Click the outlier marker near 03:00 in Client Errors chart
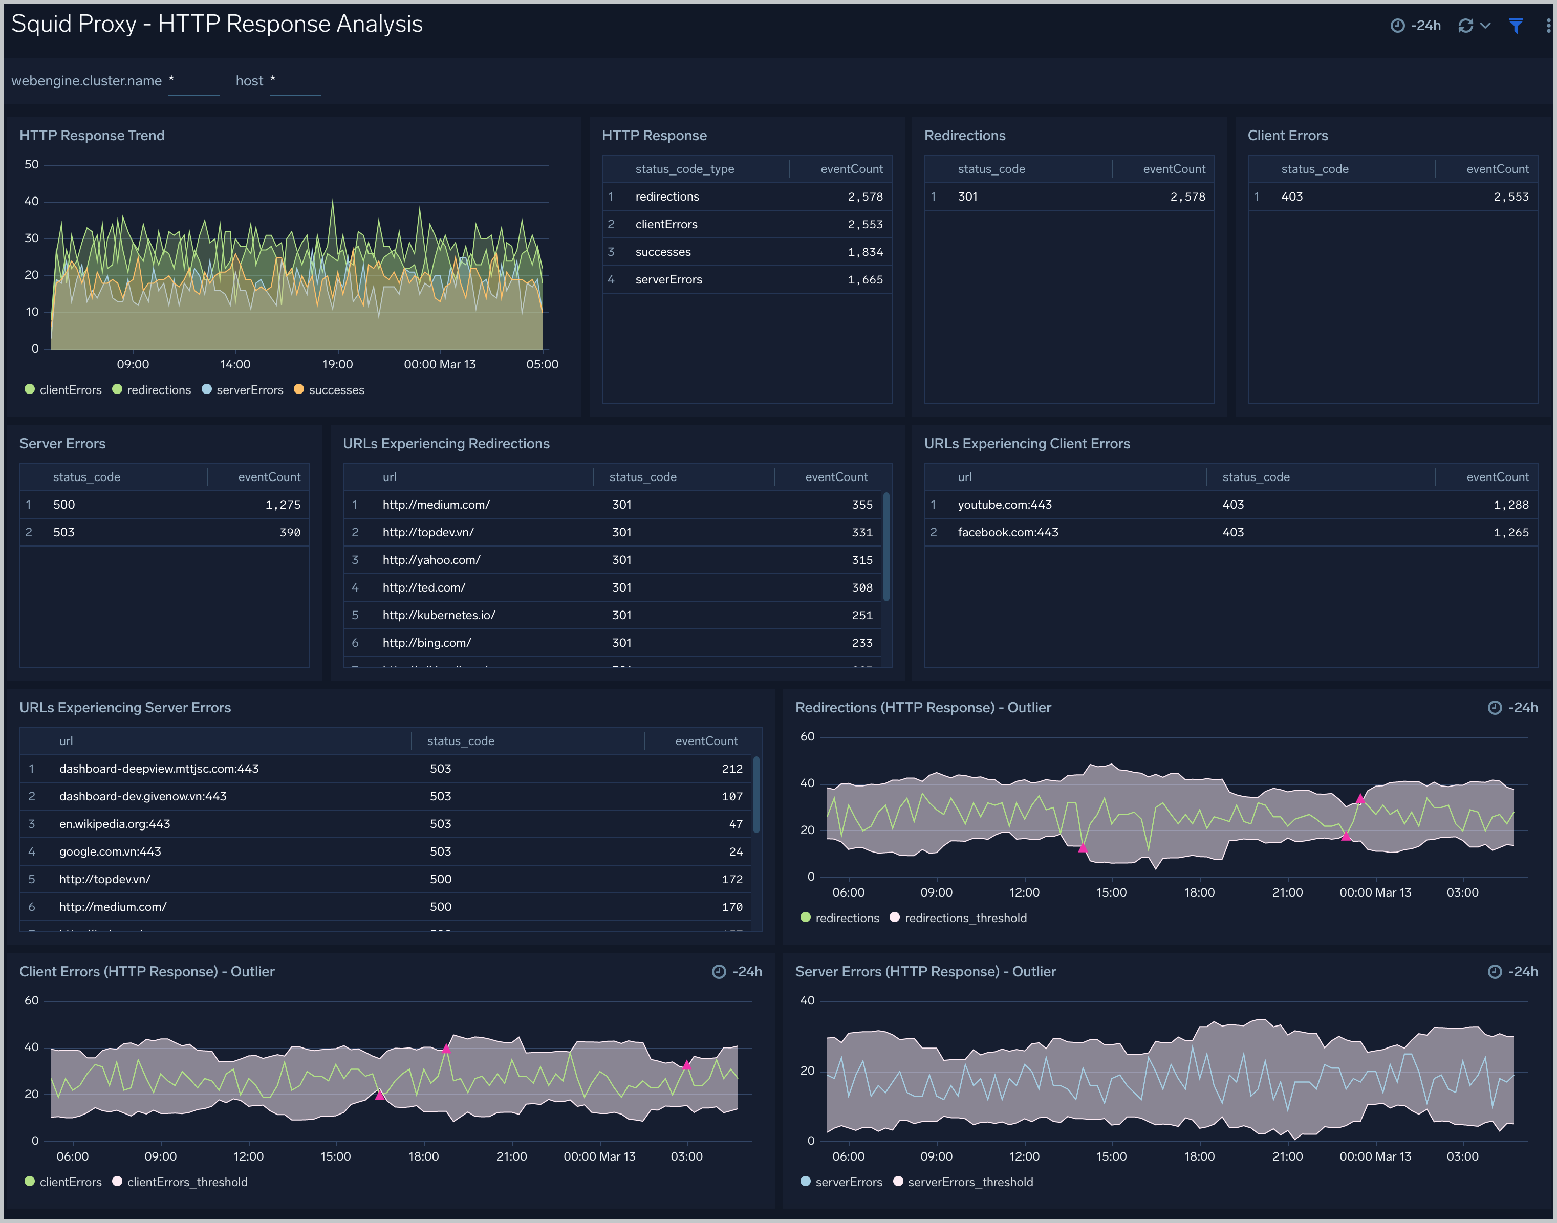This screenshot has width=1557, height=1223. pos(686,1065)
